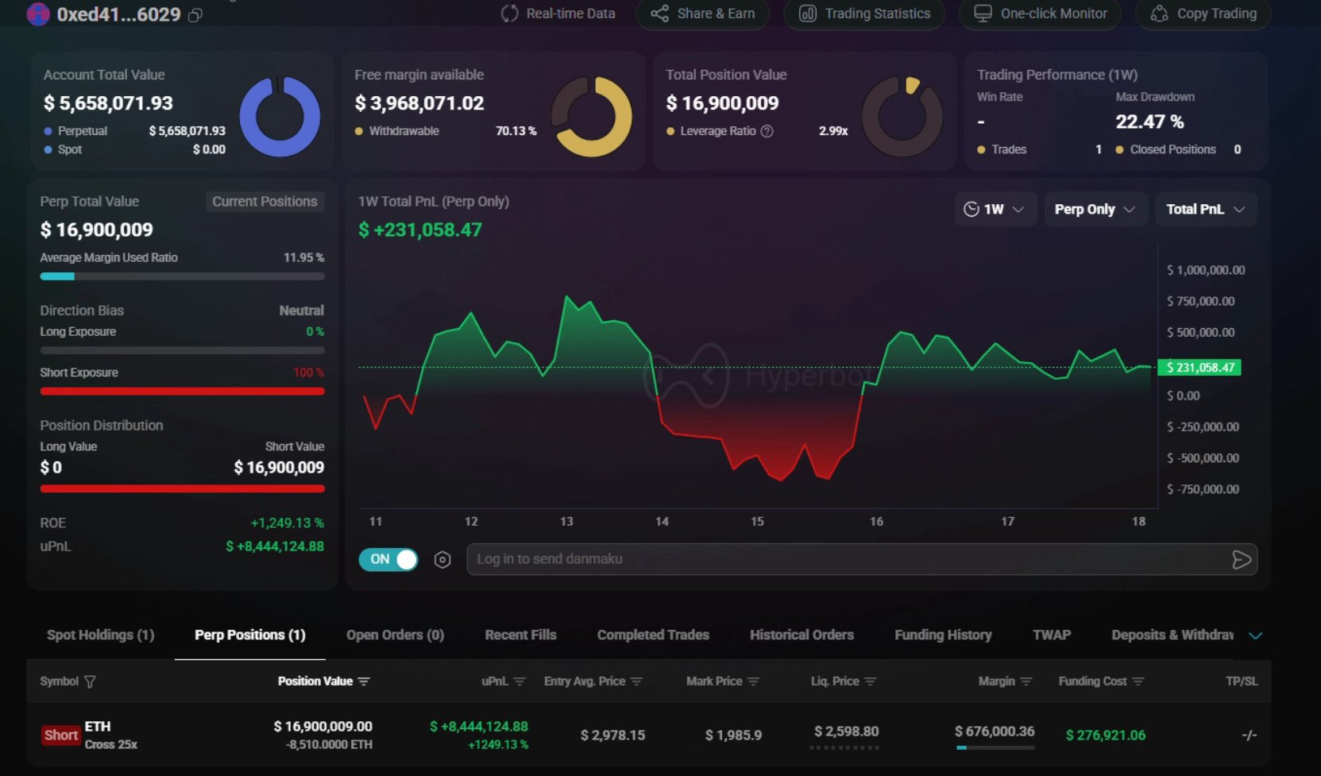
Task: Open the Total PnL dropdown
Action: pos(1205,210)
